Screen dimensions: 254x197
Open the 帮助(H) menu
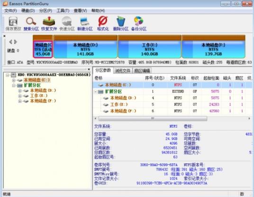[98, 11]
